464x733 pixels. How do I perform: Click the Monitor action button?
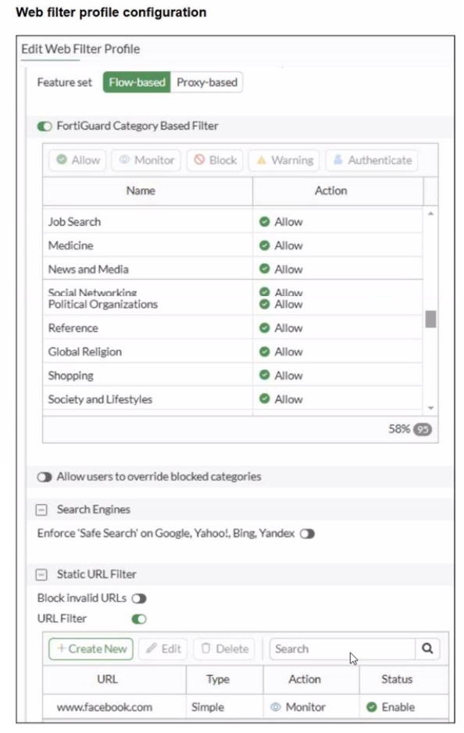[146, 160]
